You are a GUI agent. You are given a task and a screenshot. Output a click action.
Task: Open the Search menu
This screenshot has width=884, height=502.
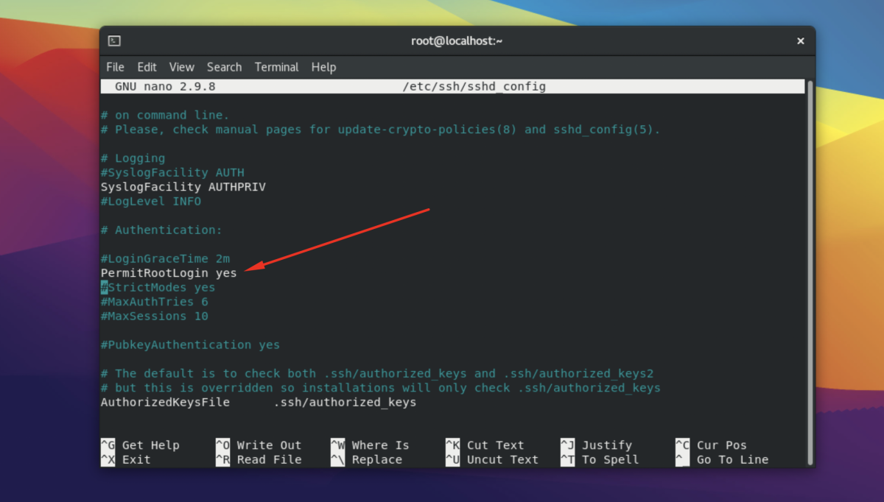(x=224, y=67)
